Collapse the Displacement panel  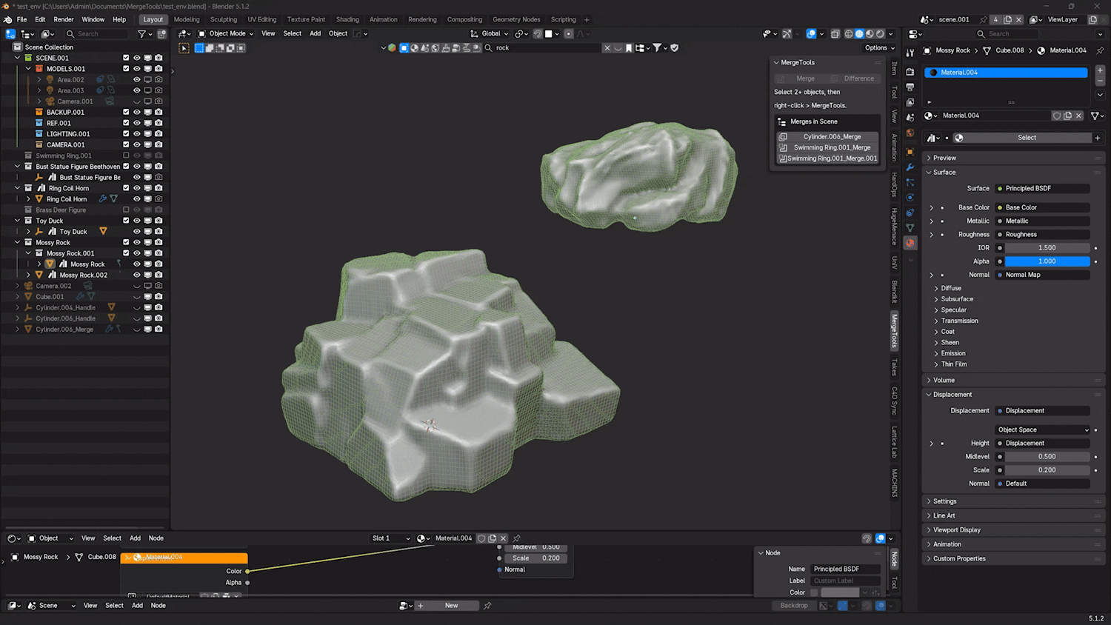coord(952,395)
